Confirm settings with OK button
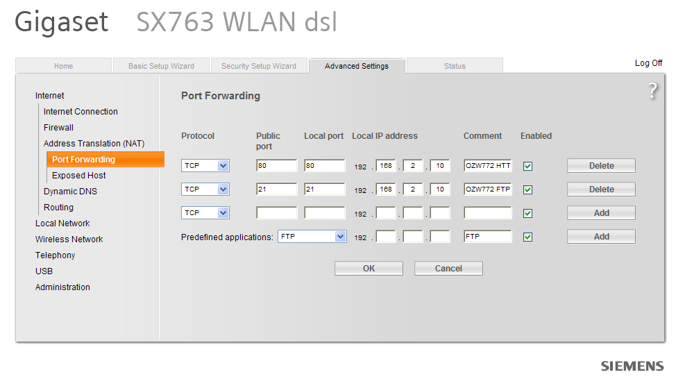 [369, 268]
